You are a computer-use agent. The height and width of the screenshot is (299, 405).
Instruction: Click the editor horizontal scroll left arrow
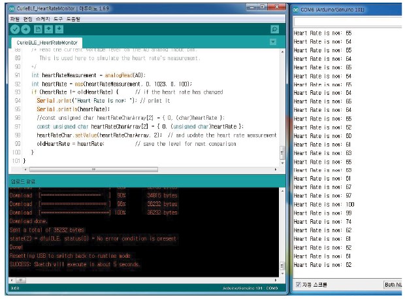pos(25,169)
